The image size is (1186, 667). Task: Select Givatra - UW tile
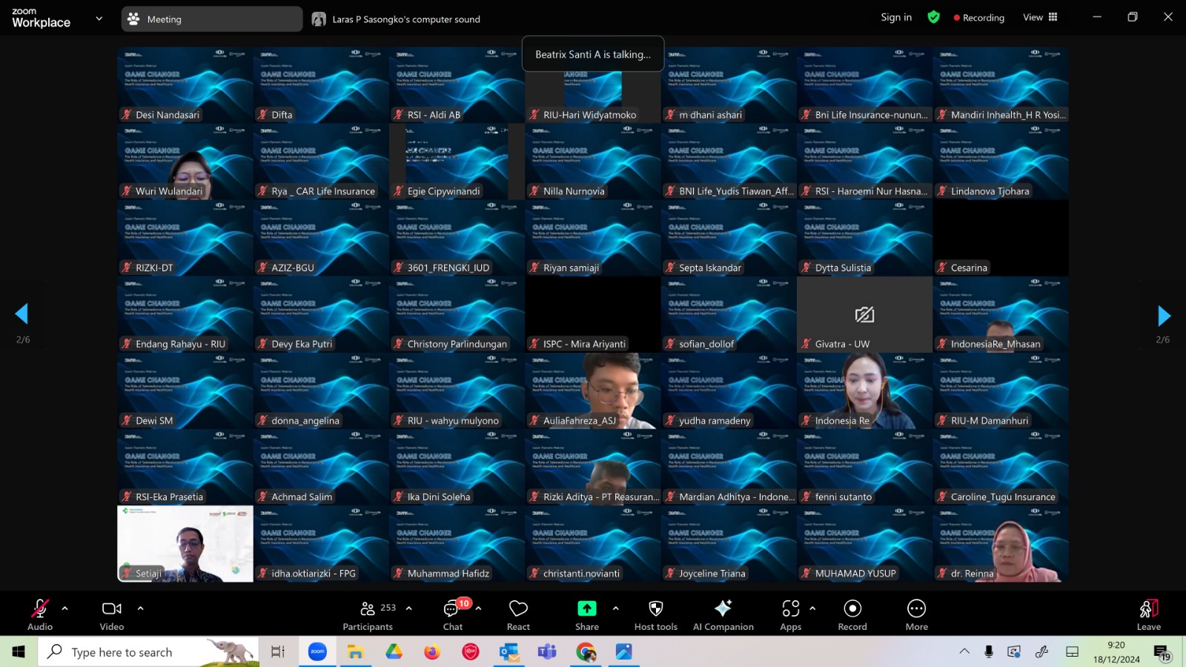864,315
